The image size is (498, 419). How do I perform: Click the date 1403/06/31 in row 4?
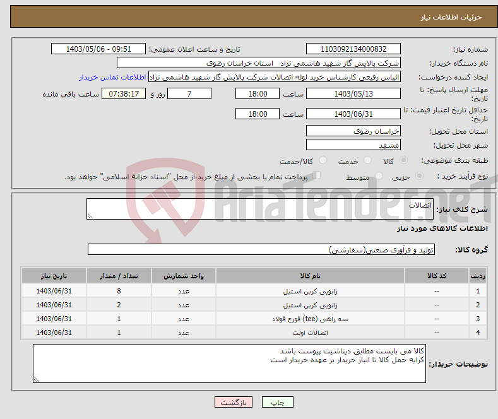coord(54,333)
